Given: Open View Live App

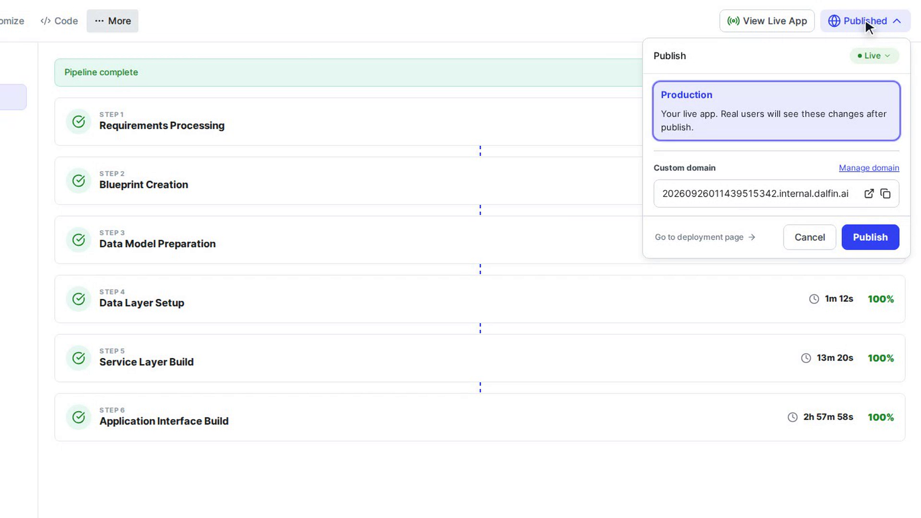Looking at the screenshot, I should (x=767, y=21).
